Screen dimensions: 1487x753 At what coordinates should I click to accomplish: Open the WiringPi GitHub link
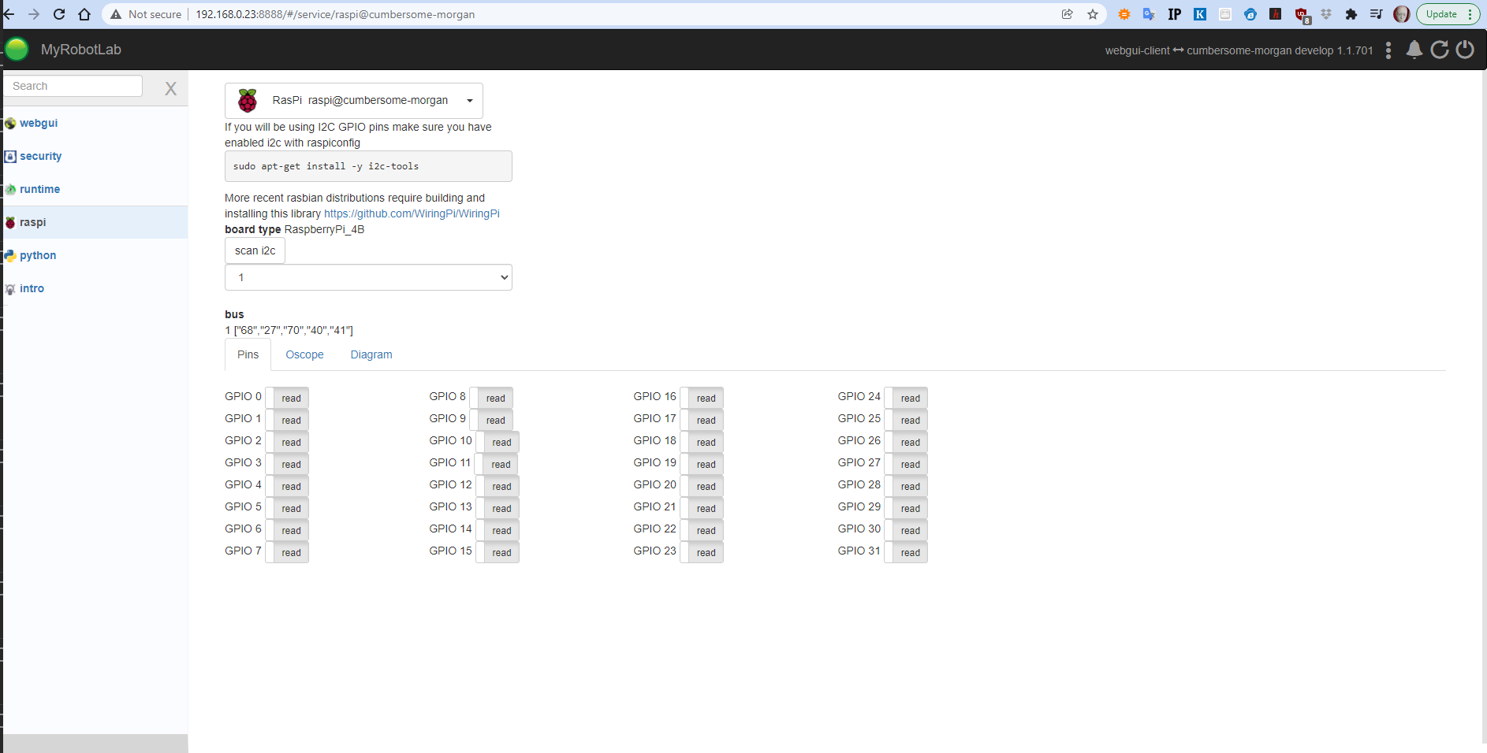[x=411, y=213]
